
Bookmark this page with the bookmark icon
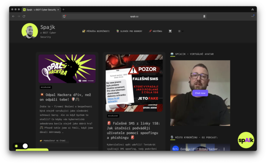tap(204, 16)
